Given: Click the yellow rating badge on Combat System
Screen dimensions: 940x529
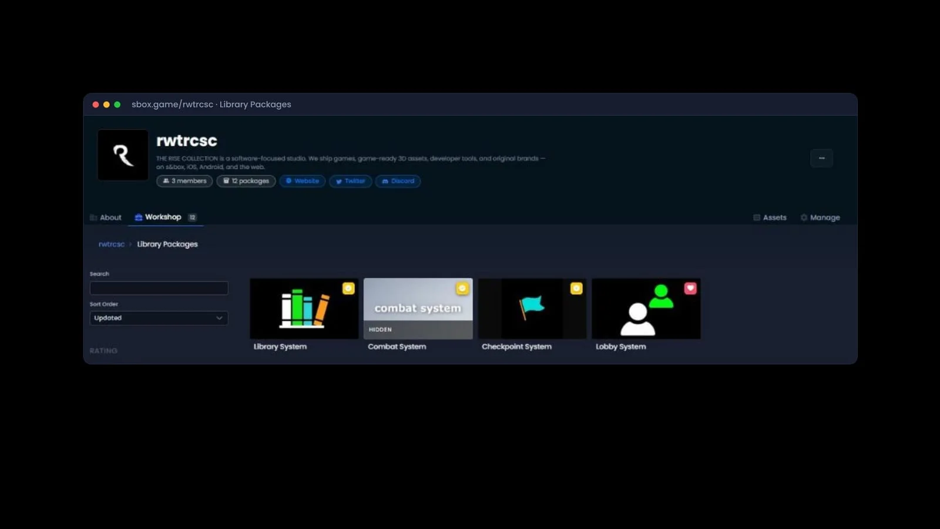Looking at the screenshot, I should point(462,288).
